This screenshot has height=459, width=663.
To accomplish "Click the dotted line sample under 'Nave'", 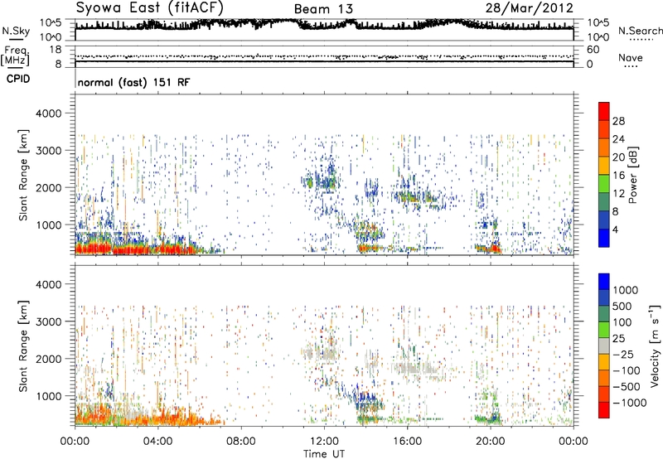I will click(x=631, y=66).
